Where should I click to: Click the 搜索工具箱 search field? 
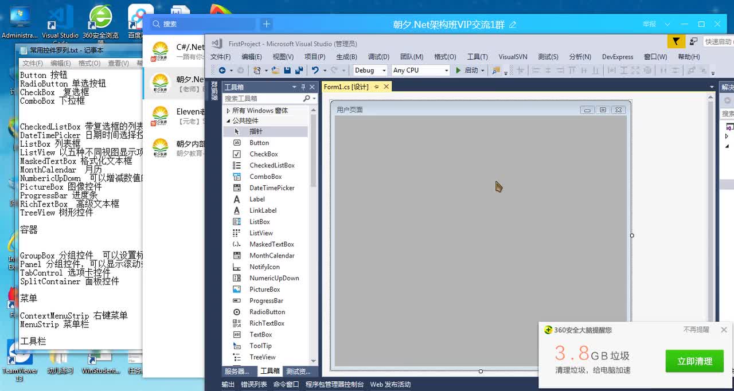(262, 99)
